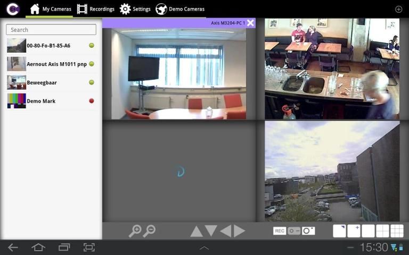Expand the Android bottom bar chevron
409x255 pixels.
coord(204,248)
